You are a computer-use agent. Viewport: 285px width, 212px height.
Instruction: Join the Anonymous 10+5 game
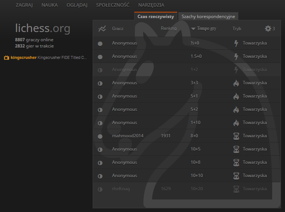(x=187, y=149)
